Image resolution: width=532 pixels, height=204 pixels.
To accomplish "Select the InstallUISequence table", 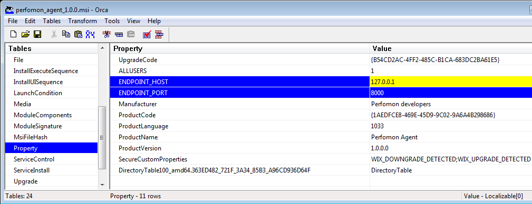I will [51, 82].
